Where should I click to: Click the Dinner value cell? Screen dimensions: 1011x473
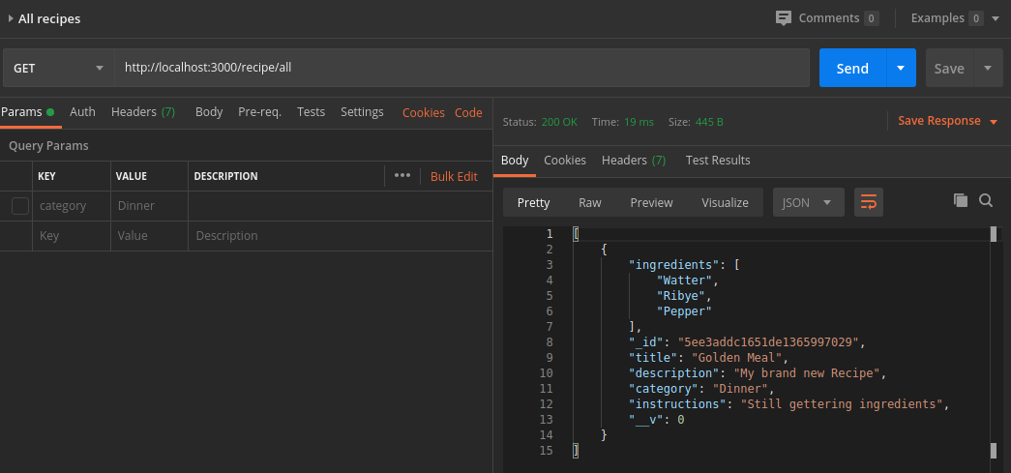point(150,206)
